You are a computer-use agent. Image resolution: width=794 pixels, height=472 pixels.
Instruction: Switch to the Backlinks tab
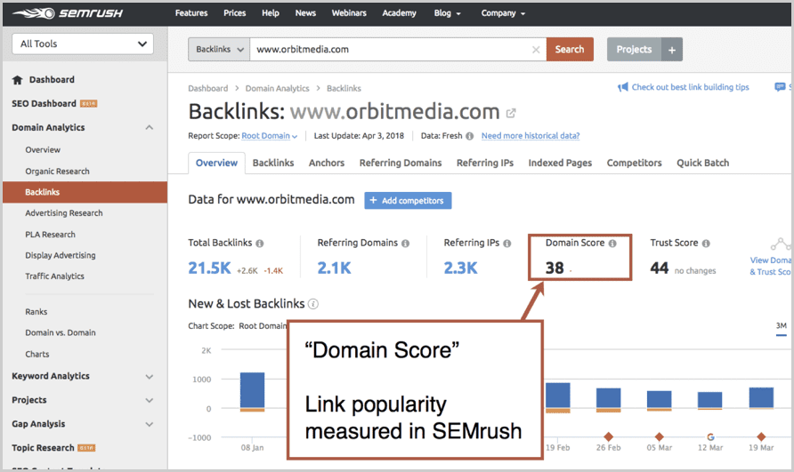tap(273, 163)
